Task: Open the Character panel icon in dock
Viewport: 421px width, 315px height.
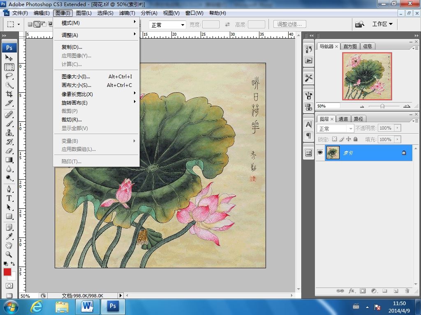Action: tap(308, 124)
